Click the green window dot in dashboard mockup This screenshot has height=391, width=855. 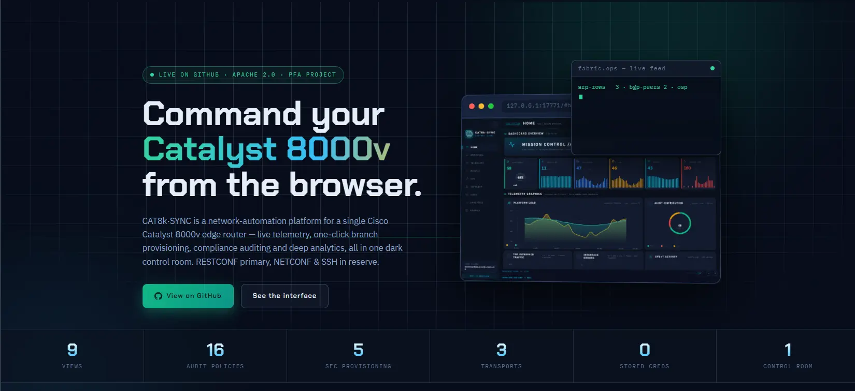[491, 106]
